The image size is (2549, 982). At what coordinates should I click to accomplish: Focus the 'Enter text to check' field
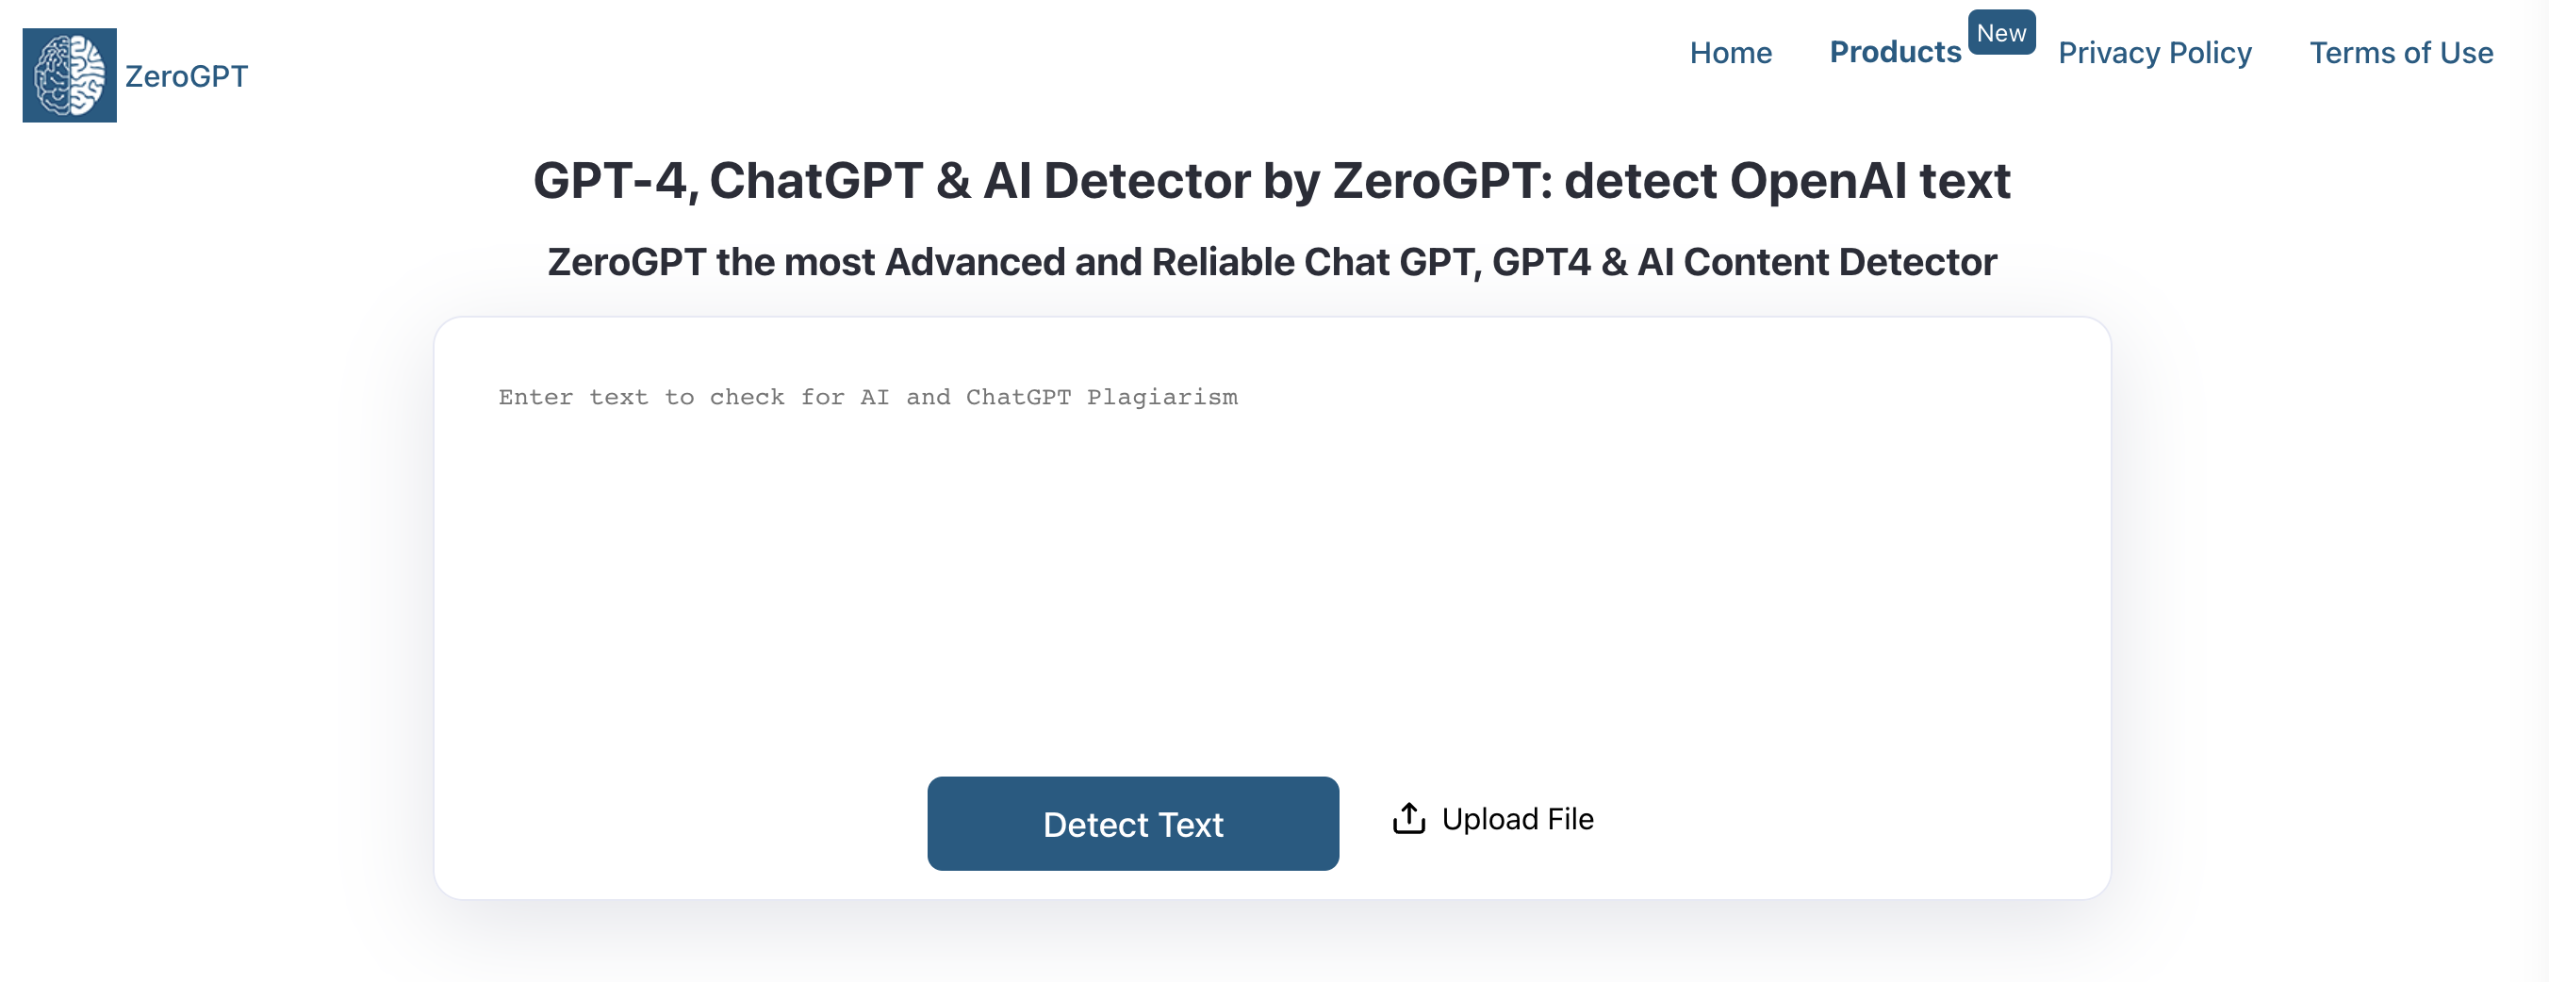(x=1267, y=544)
